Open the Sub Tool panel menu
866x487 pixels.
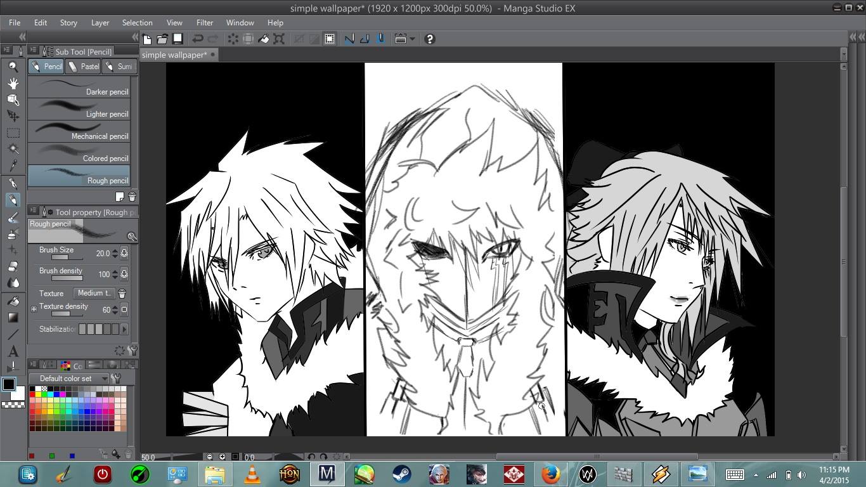pos(33,51)
